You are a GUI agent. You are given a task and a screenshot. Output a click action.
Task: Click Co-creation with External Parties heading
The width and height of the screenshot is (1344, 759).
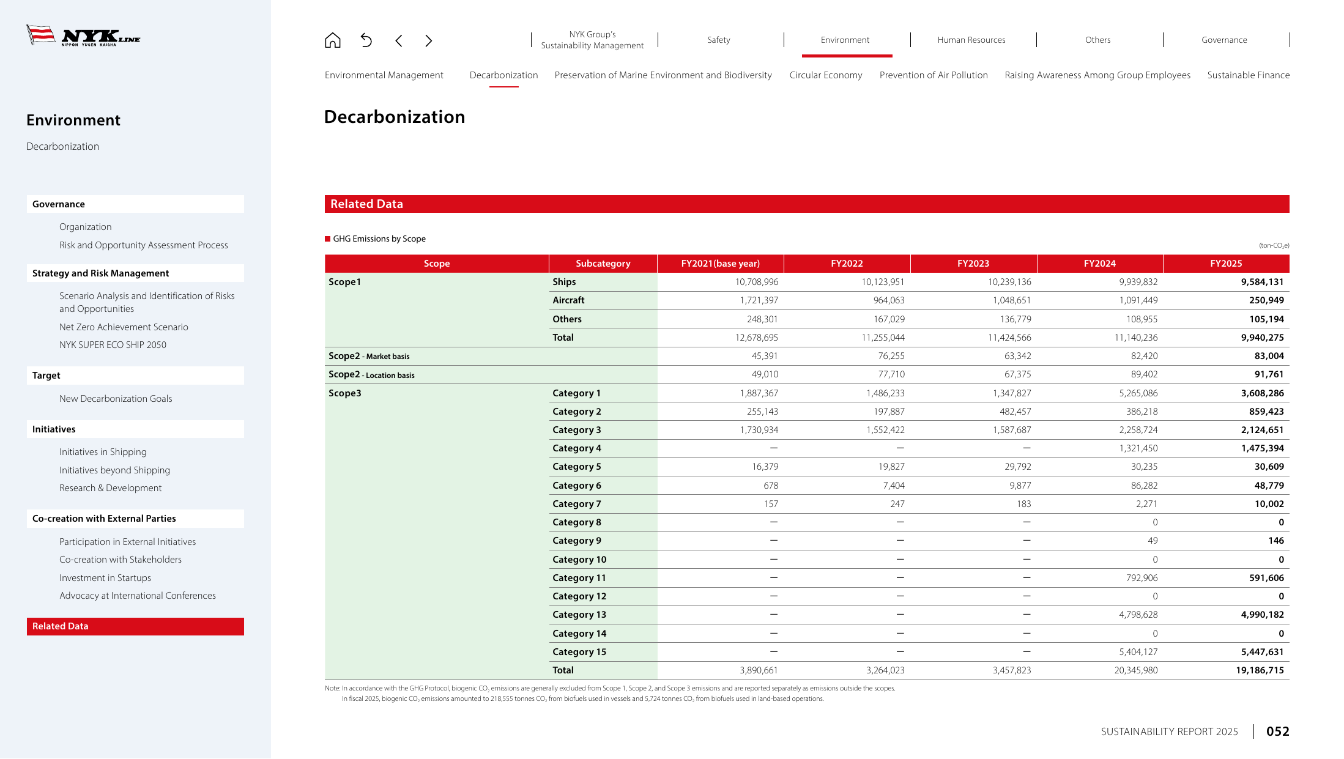[x=135, y=519]
